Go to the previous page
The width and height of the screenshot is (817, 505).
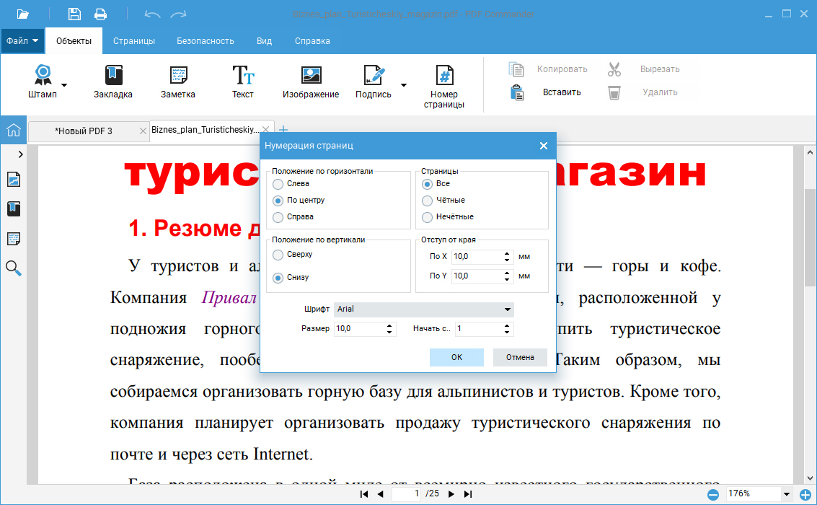pyautogui.click(x=380, y=493)
